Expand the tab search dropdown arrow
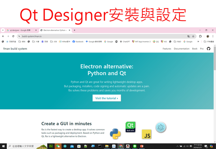The image size is (216, 149). [x=3, y=30]
